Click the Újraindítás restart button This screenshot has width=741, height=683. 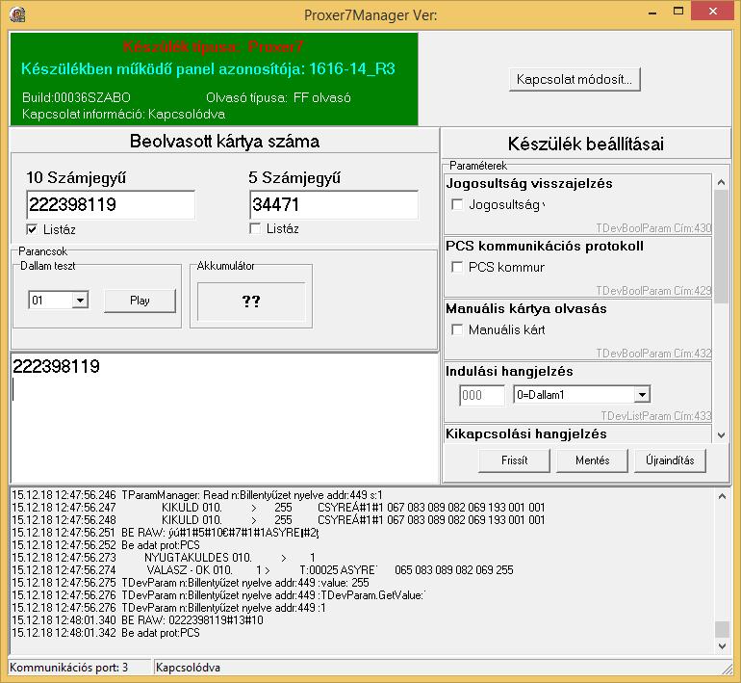670,460
